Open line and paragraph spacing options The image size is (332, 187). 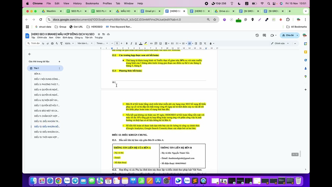[172, 43]
